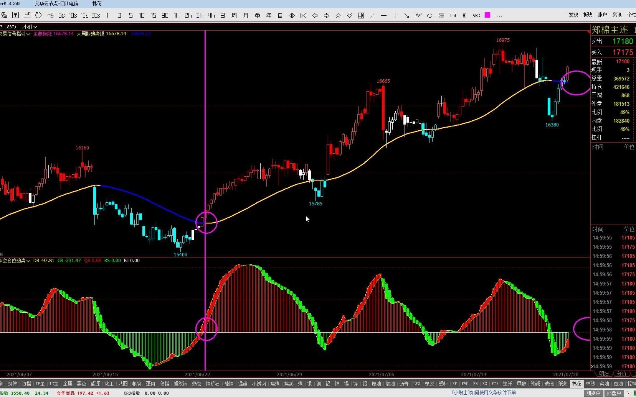Select the 5-minute period button
The width and height of the screenshot is (636, 397).
point(131,15)
